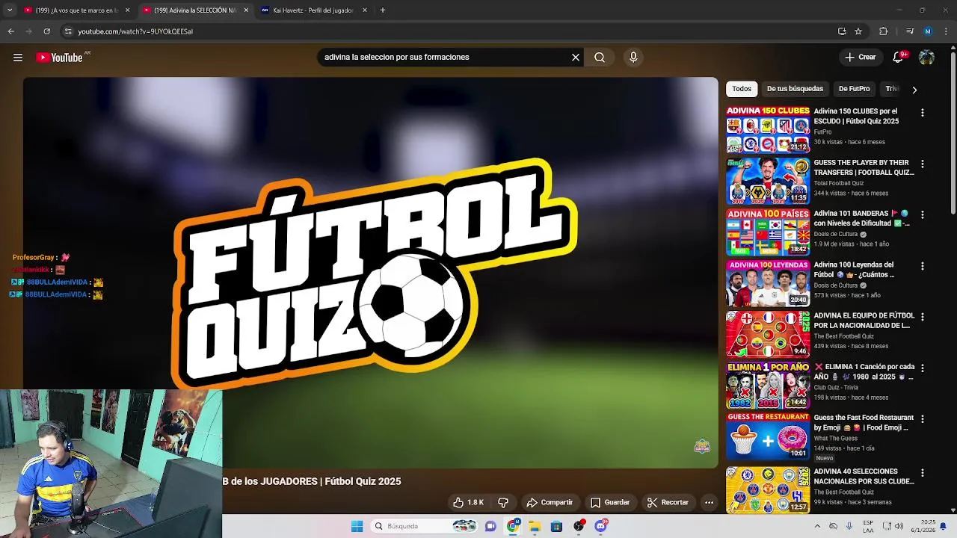Select the Todos filter chip
This screenshot has height=538, width=957.
click(x=742, y=89)
